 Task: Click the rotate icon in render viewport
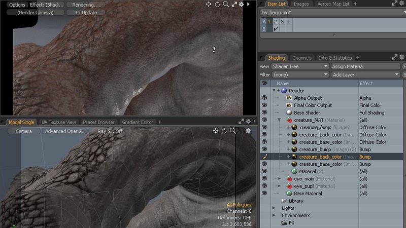217,4
